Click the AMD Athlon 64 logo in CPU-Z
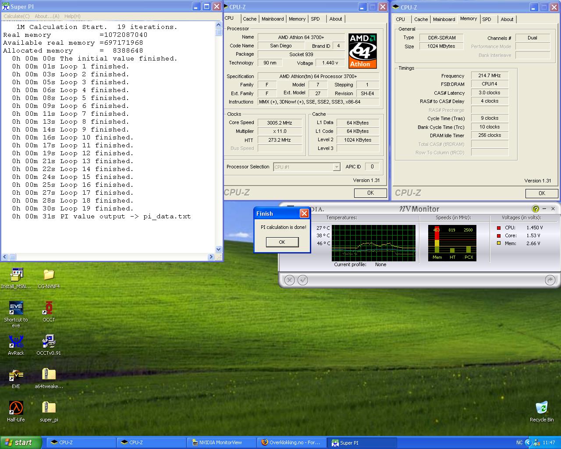 tap(362, 51)
